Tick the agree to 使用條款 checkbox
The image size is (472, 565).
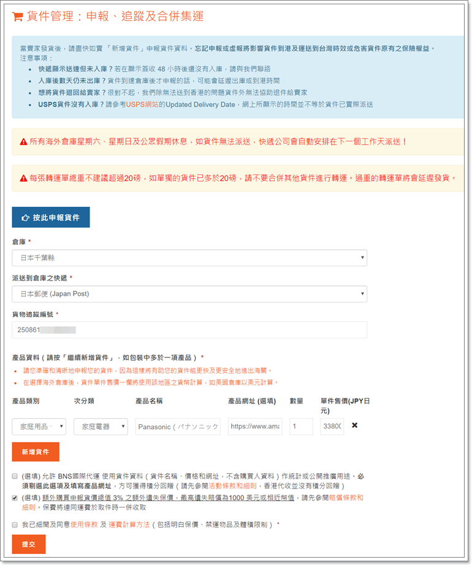(x=15, y=525)
